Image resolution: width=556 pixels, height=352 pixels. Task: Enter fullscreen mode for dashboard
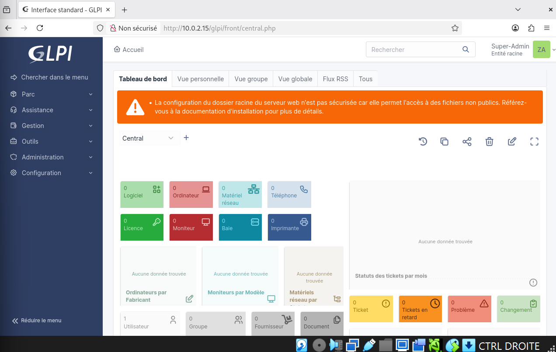point(534,141)
